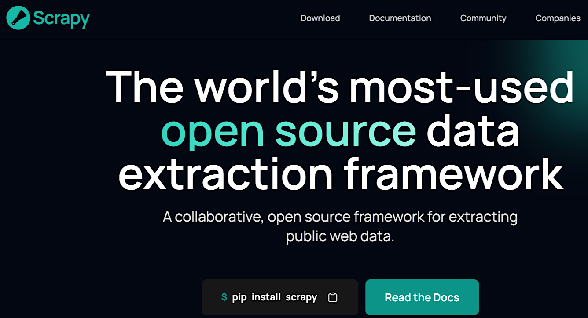The height and width of the screenshot is (318, 588).
Task: Click the Read the Docs button
Action: [422, 297]
